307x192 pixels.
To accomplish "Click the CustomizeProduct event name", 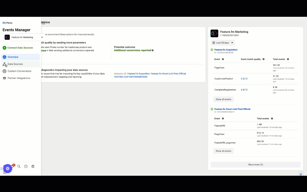I will [224, 79].
